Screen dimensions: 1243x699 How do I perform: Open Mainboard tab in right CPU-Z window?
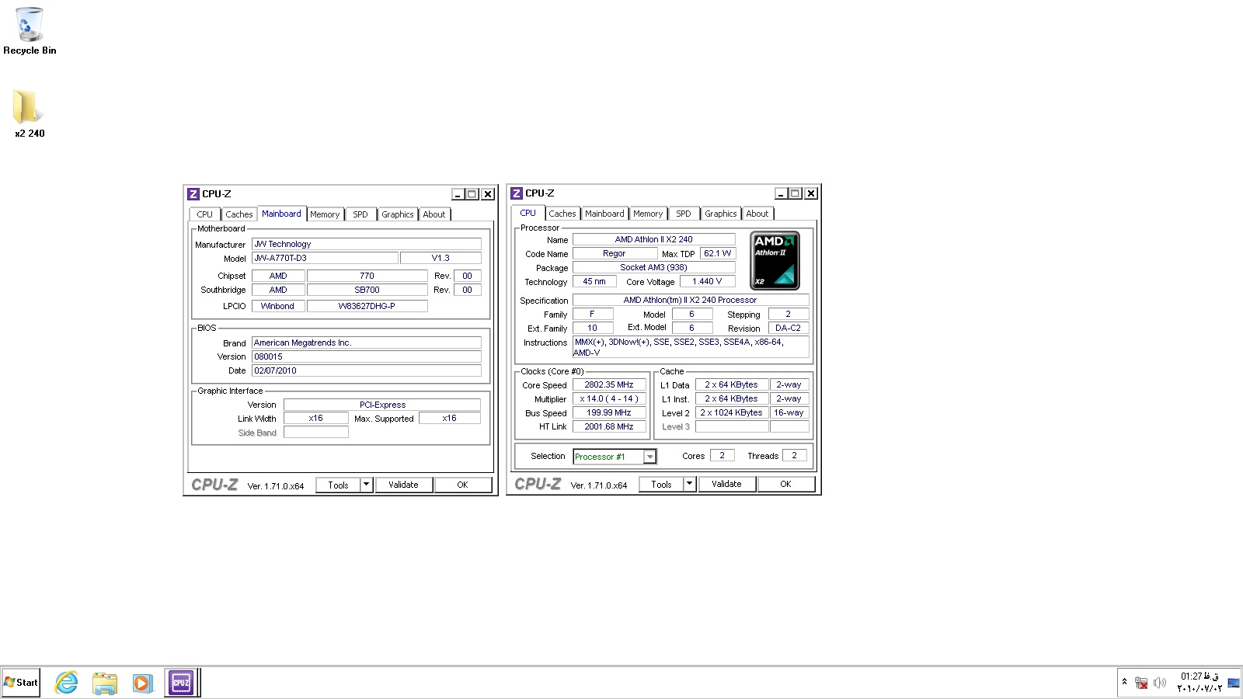[604, 214]
